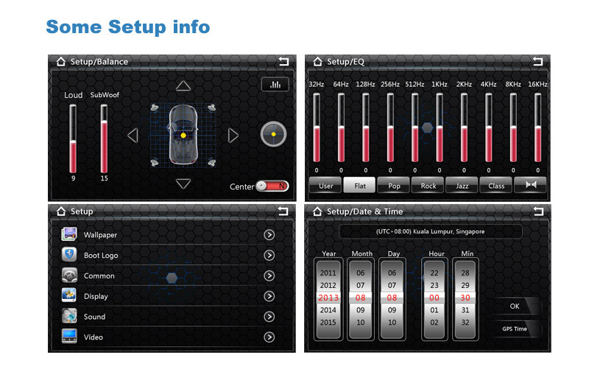Viewport: 589px width, 366px height.
Task: Select the Rock EQ preset
Action: point(428,186)
